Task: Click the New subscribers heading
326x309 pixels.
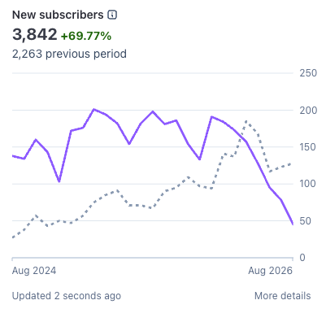Action: 58,15
